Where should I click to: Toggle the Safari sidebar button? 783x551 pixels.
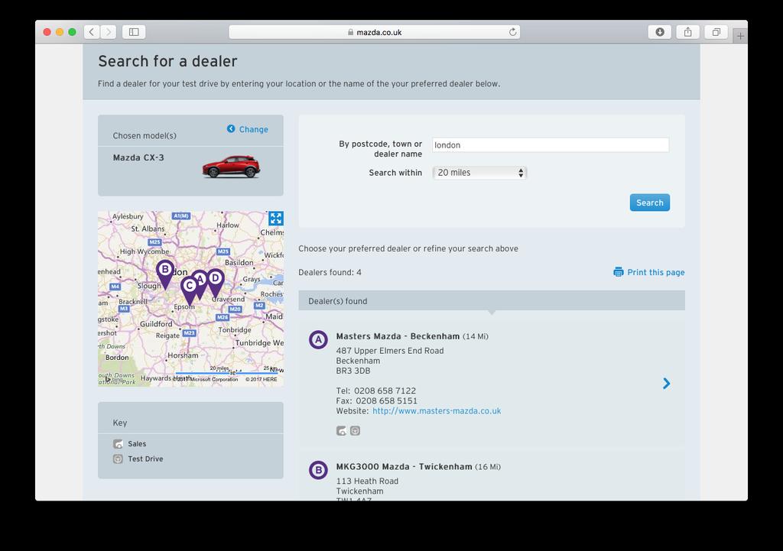[x=134, y=32]
